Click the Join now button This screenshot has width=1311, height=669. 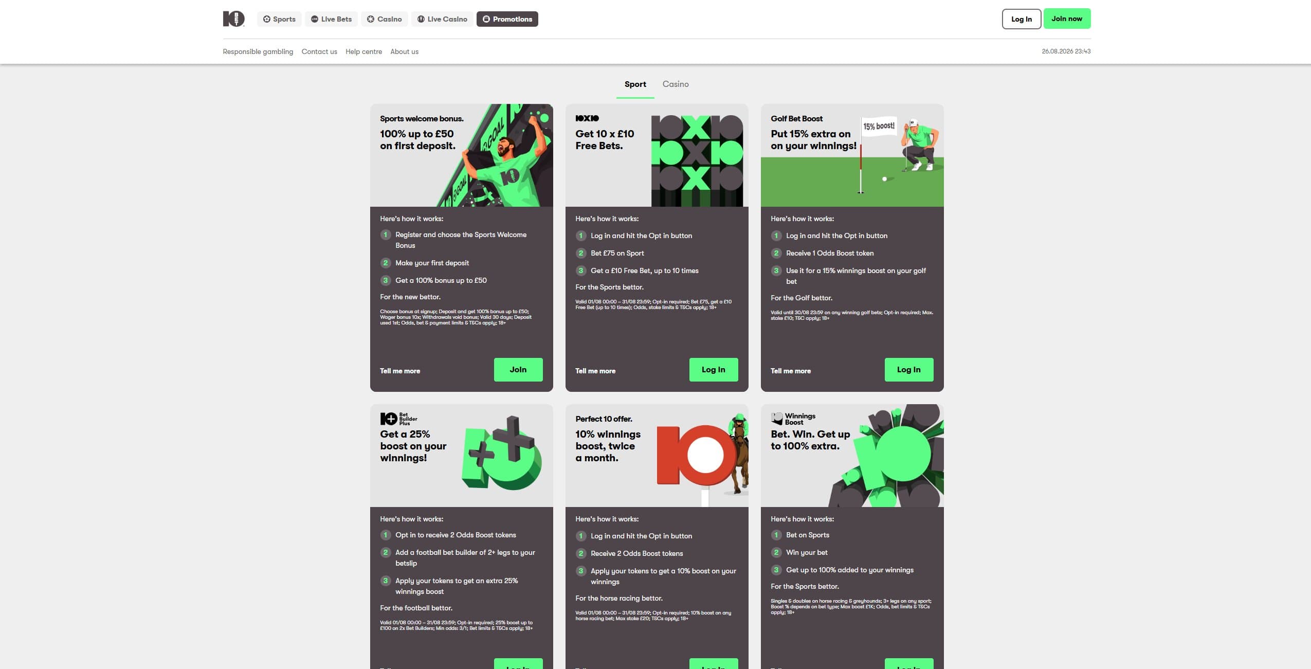[x=1067, y=19]
